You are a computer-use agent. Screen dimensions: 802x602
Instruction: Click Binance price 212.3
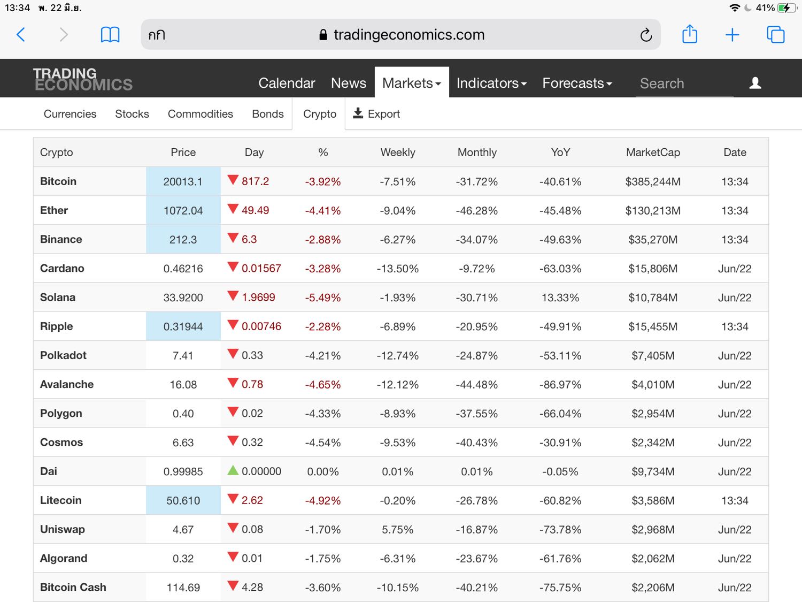[183, 239]
